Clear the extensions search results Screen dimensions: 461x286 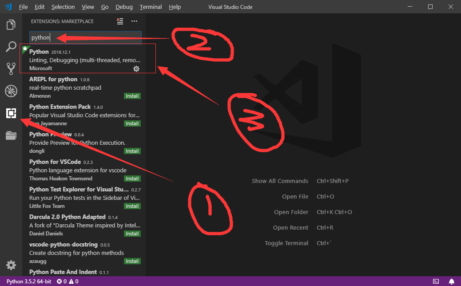click(x=120, y=21)
